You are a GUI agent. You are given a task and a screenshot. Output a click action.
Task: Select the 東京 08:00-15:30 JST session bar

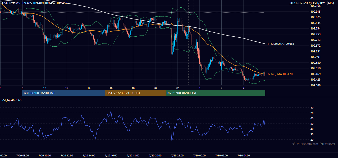tap(63, 93)
